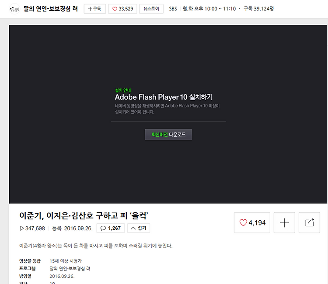Image resolution: width=328 pixels, height=284 pixels.
Task: Like the video with the 4,194 heart button
Action: [252, 222]
